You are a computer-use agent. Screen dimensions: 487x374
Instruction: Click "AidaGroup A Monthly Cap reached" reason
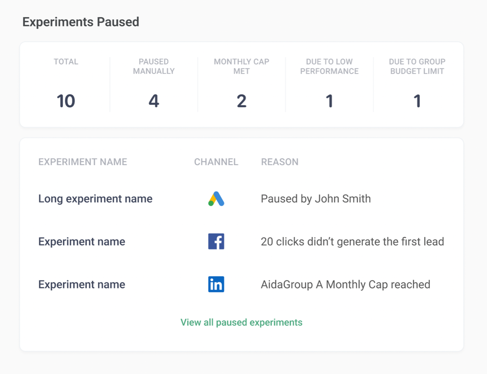[345, 284]
